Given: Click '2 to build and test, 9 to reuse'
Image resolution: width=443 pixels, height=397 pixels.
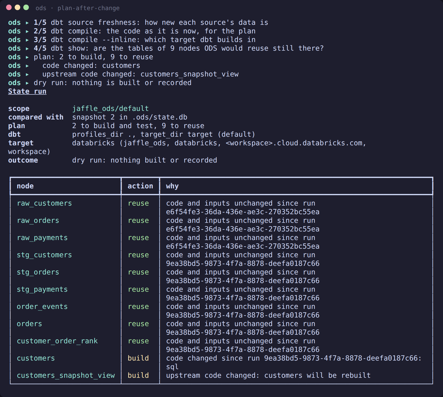Looking at the screenshot, I should pos(138,126).
